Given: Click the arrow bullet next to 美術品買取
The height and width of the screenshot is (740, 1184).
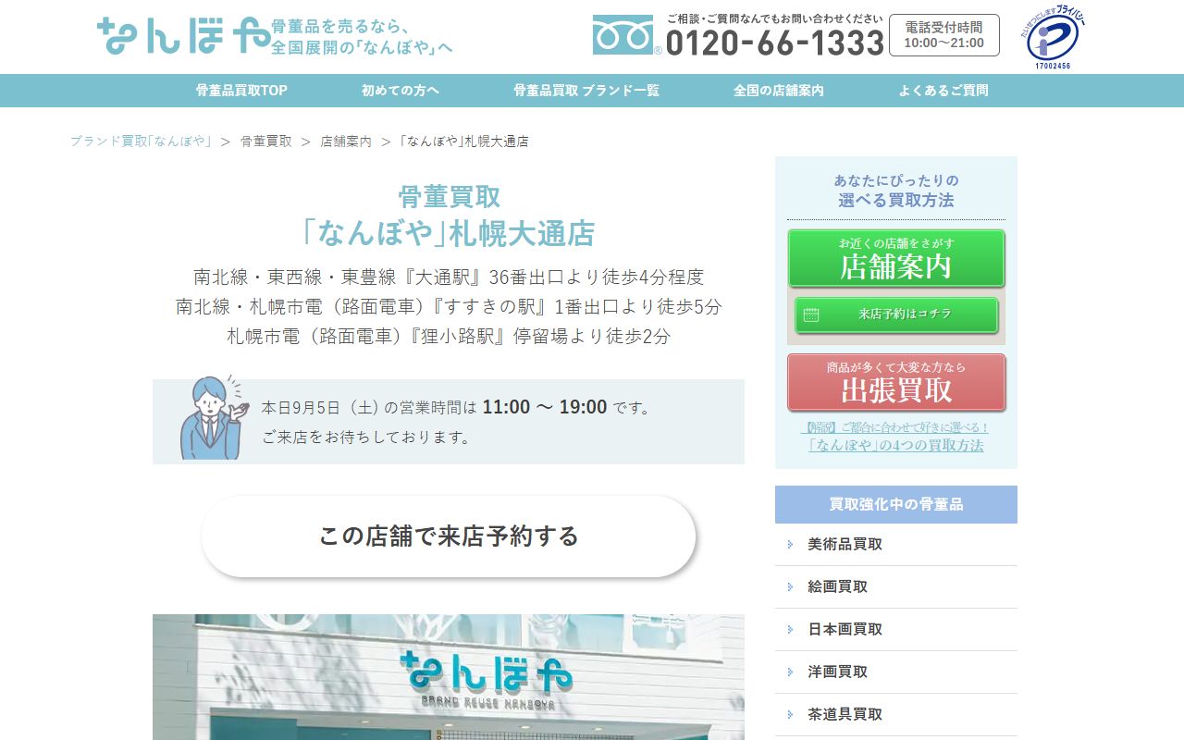Looking at the screenshot, I should point(790,544).
